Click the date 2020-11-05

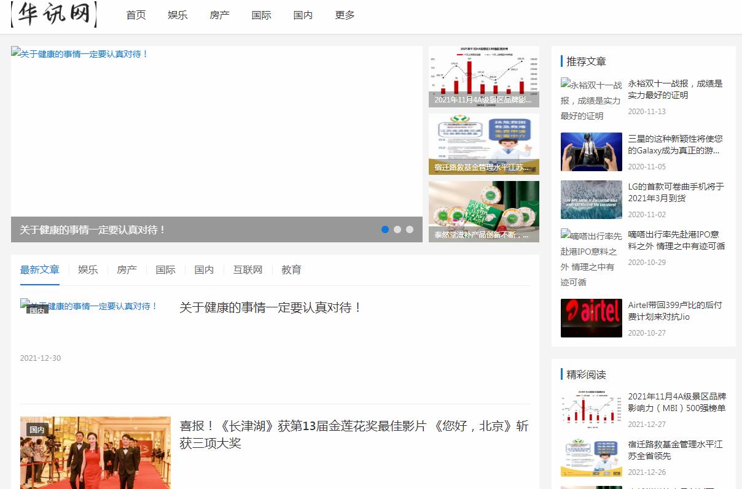pos(647,167)
